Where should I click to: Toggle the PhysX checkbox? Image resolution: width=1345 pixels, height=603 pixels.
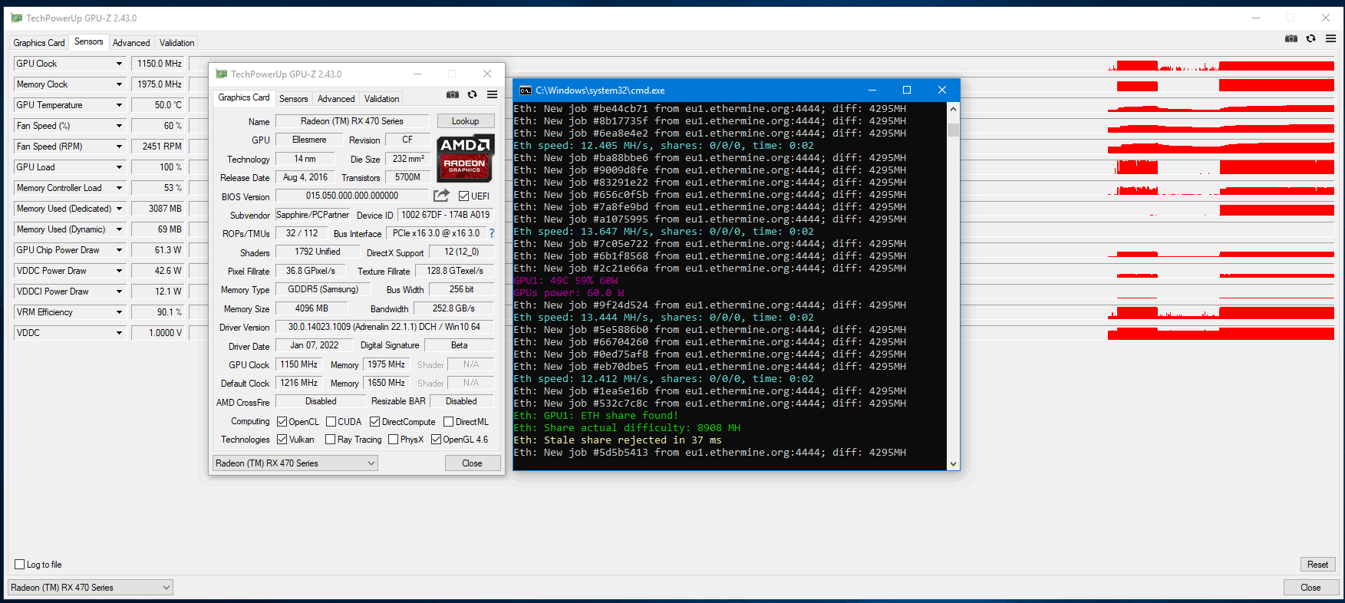click(393, 440)
